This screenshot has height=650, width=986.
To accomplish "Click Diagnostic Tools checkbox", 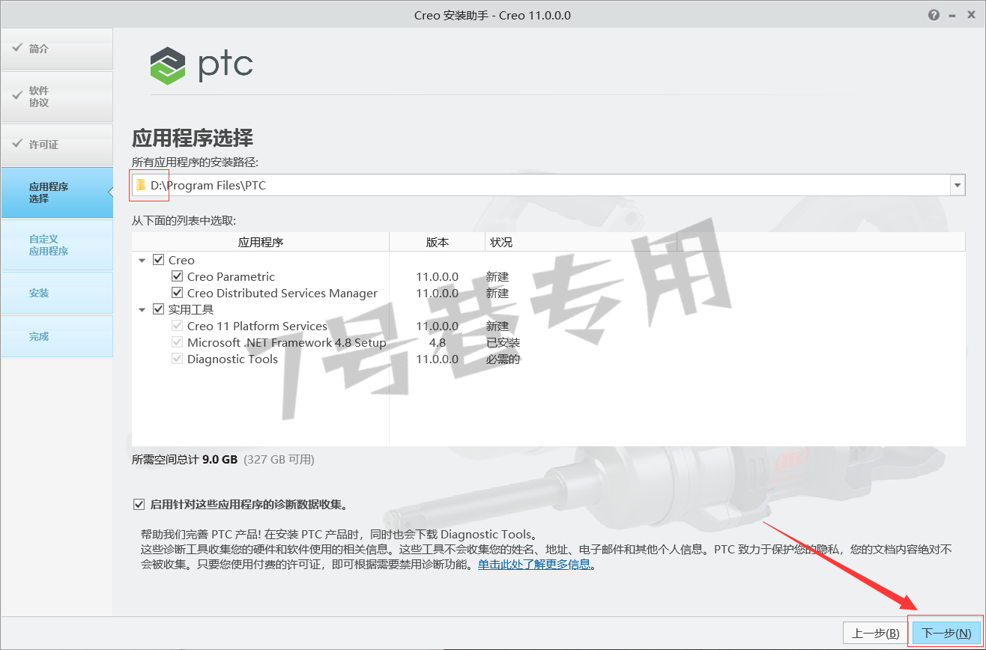I will 177,359.
